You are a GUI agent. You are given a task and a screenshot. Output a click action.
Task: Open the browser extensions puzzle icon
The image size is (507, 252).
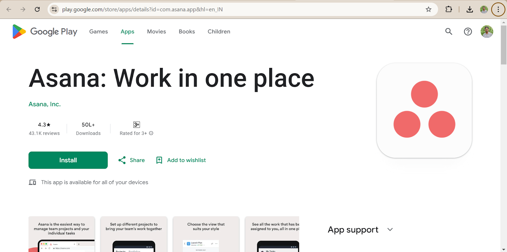click(x=449, y=9)
